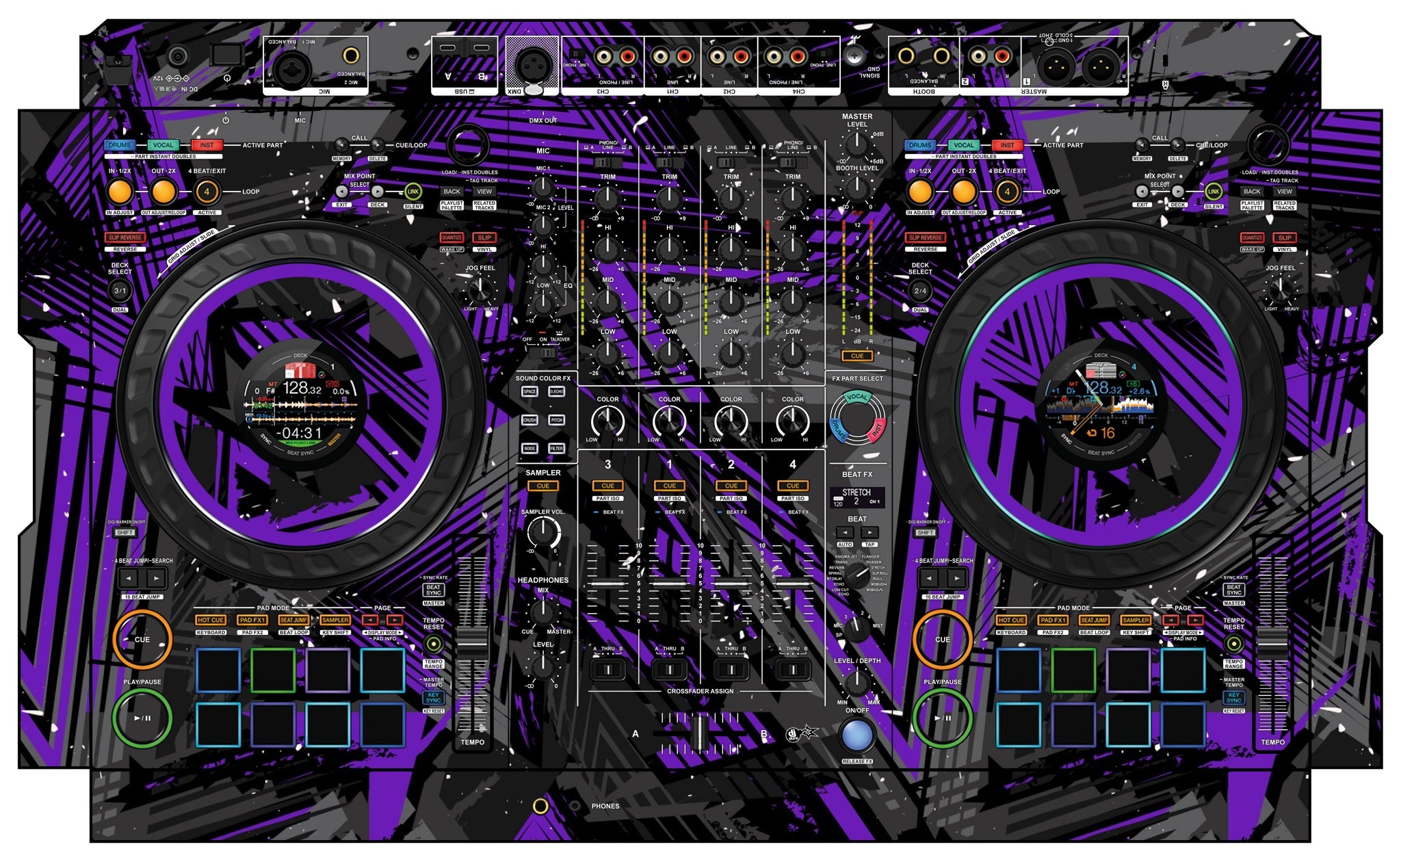Tap the FILTER sound color FX button
This screenshot has height=851, width=1401.
[557, 449]
